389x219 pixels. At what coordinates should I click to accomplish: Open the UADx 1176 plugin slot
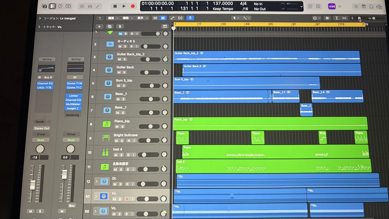(45, 87)
